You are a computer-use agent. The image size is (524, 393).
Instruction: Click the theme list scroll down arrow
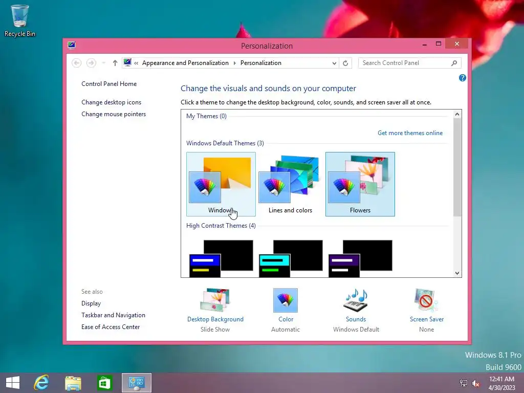[457, 273]
